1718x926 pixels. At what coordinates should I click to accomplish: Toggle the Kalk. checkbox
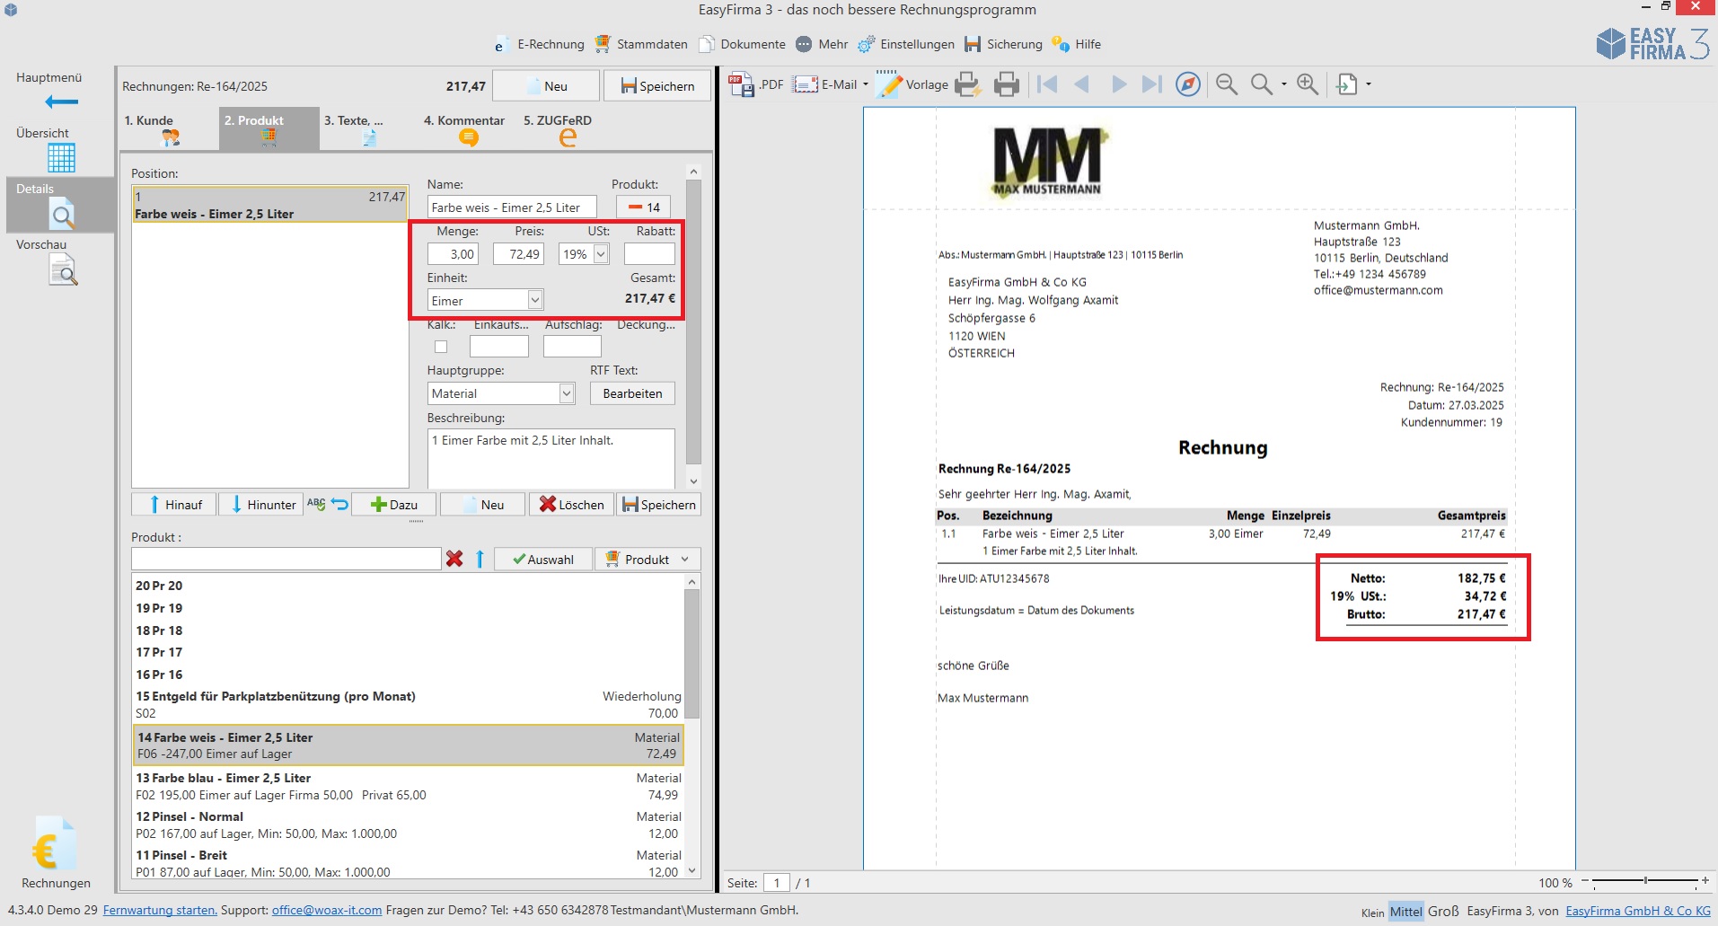(441, 347)
